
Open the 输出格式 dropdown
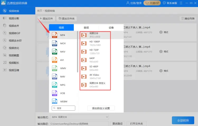[x=79, y=117]
